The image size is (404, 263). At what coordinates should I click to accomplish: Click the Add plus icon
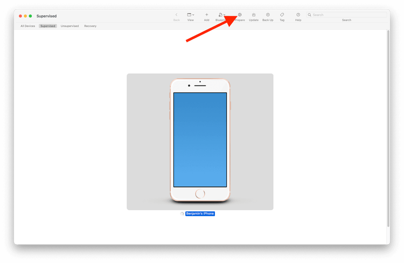coord(206,15)
